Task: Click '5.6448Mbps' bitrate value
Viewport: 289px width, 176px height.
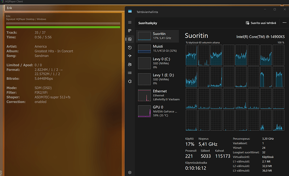Action: pyautogui.click(x=44, y=79)
